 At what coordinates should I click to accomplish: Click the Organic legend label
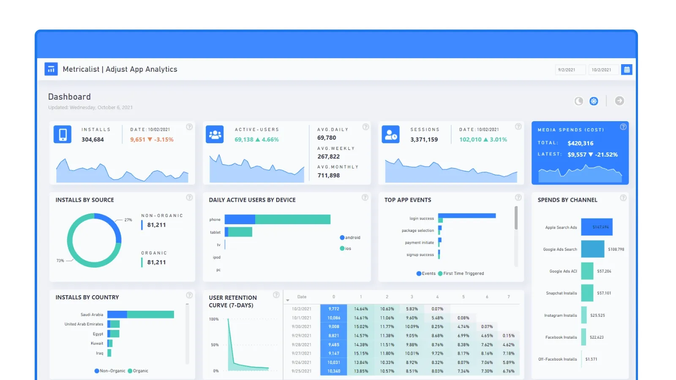tap(140, 371)
